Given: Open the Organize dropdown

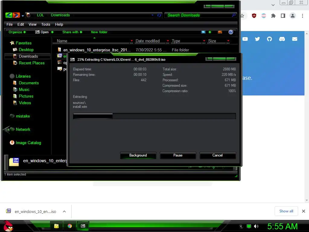Looking at the screenshot, I should click(17, 32).
